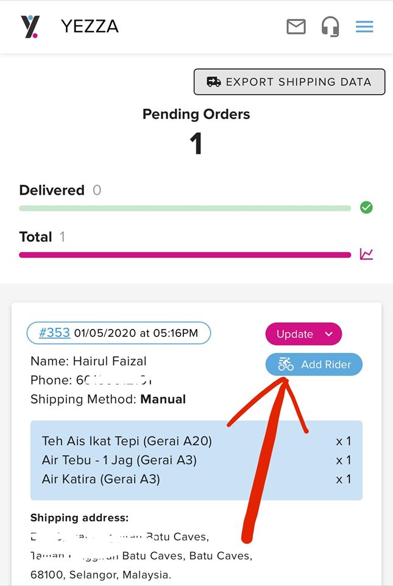Click the truck icon in Export button
Image resolution: width=393 pixels, height=586 pixels.
214,82
